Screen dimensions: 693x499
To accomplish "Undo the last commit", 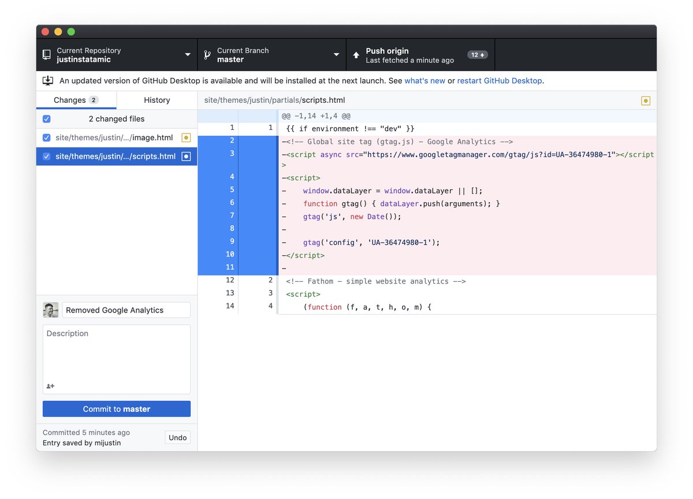I will (x=177, y=438).
